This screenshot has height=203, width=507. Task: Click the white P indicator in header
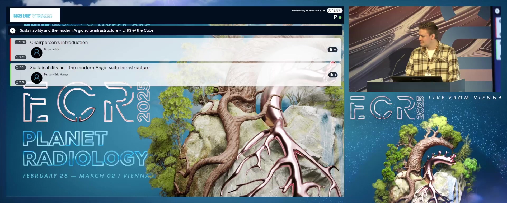click(x=335, y=17)
